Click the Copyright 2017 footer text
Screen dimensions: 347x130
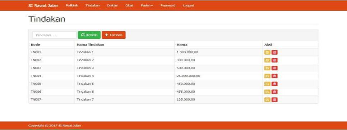click(x=55, y=126)
